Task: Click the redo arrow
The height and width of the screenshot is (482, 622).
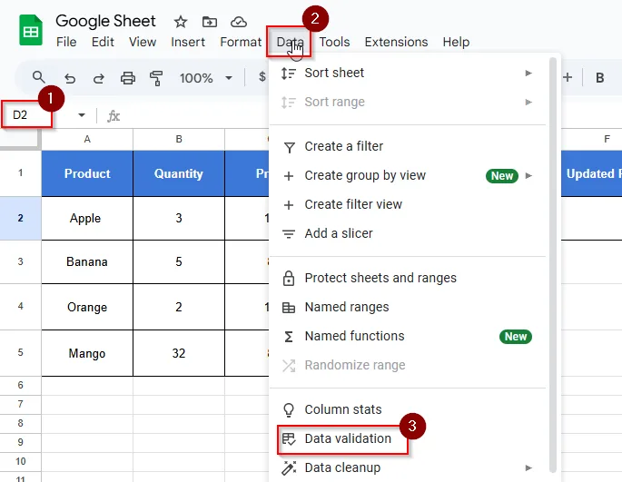Action: (x=98, y=78)
